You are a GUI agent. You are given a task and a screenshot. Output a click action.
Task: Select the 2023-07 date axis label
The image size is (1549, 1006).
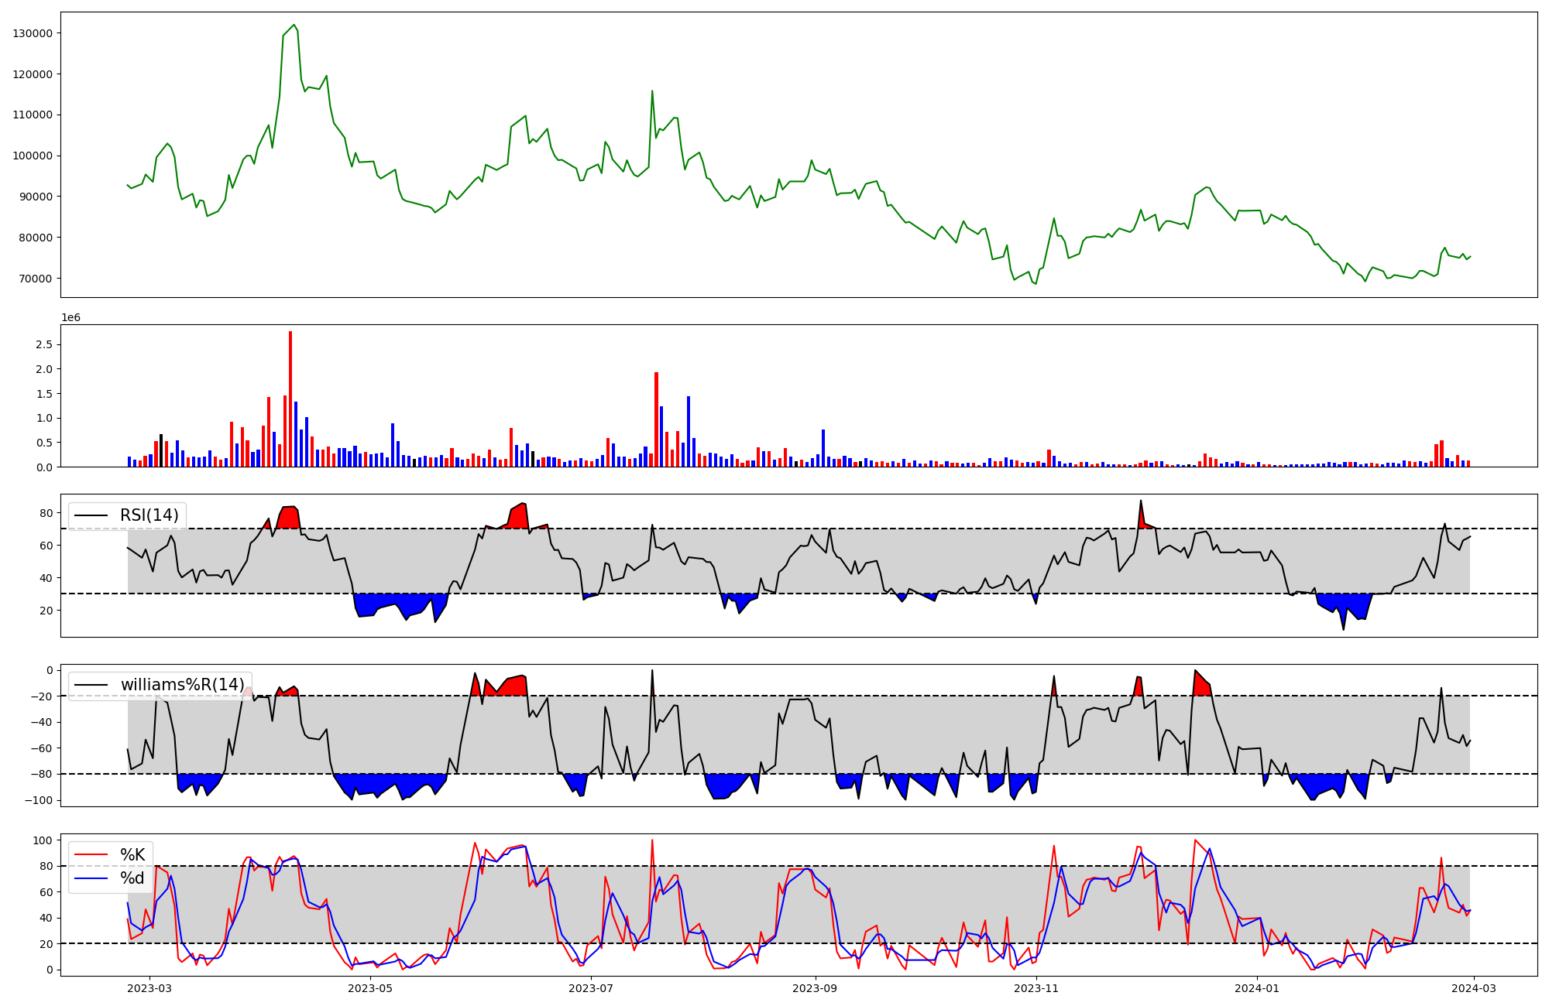tap(591, 988)
